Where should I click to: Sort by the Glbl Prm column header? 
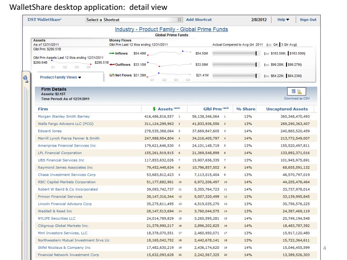click(x=212, y=109)
